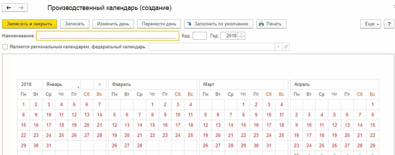Click the Изменить день button
Viewport: 395px width, 155px height.
point(113,24)
